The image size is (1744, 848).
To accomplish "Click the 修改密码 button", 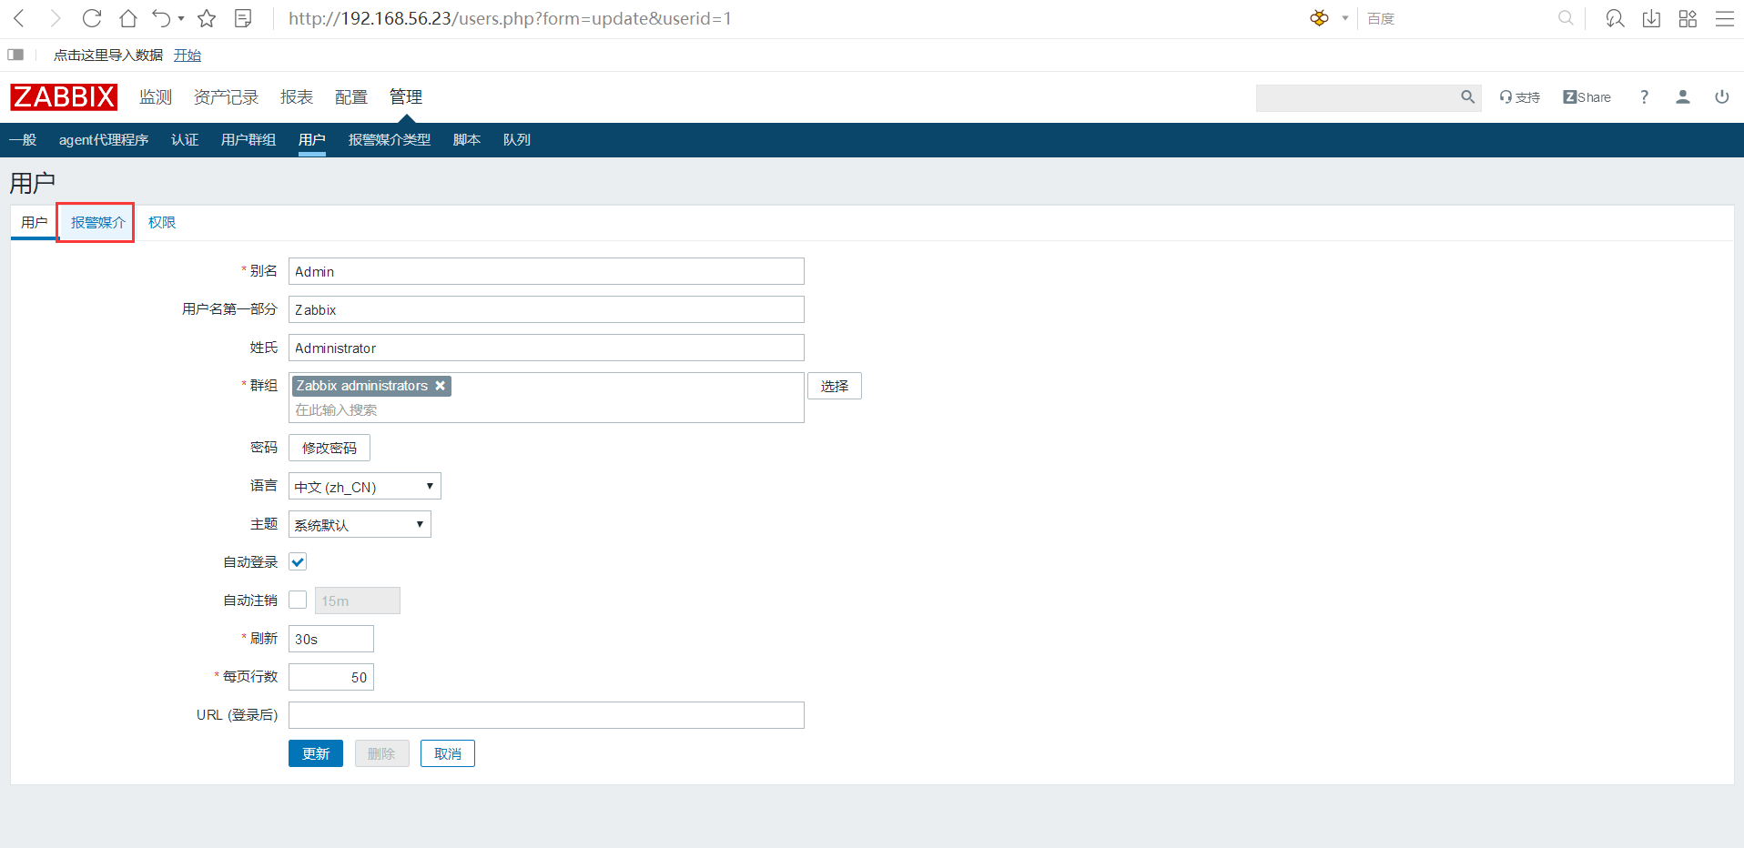I will [x=330, y=449].
